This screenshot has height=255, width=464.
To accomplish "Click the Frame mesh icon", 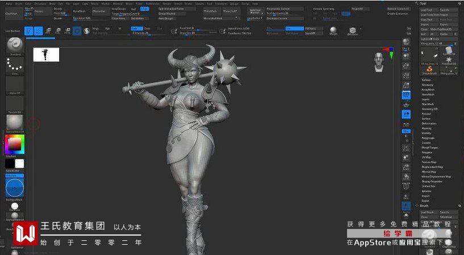I will point(406,148).
